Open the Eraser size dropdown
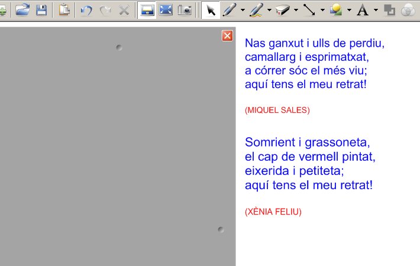Screen dimensions: 420x266 tap(296, 10)
